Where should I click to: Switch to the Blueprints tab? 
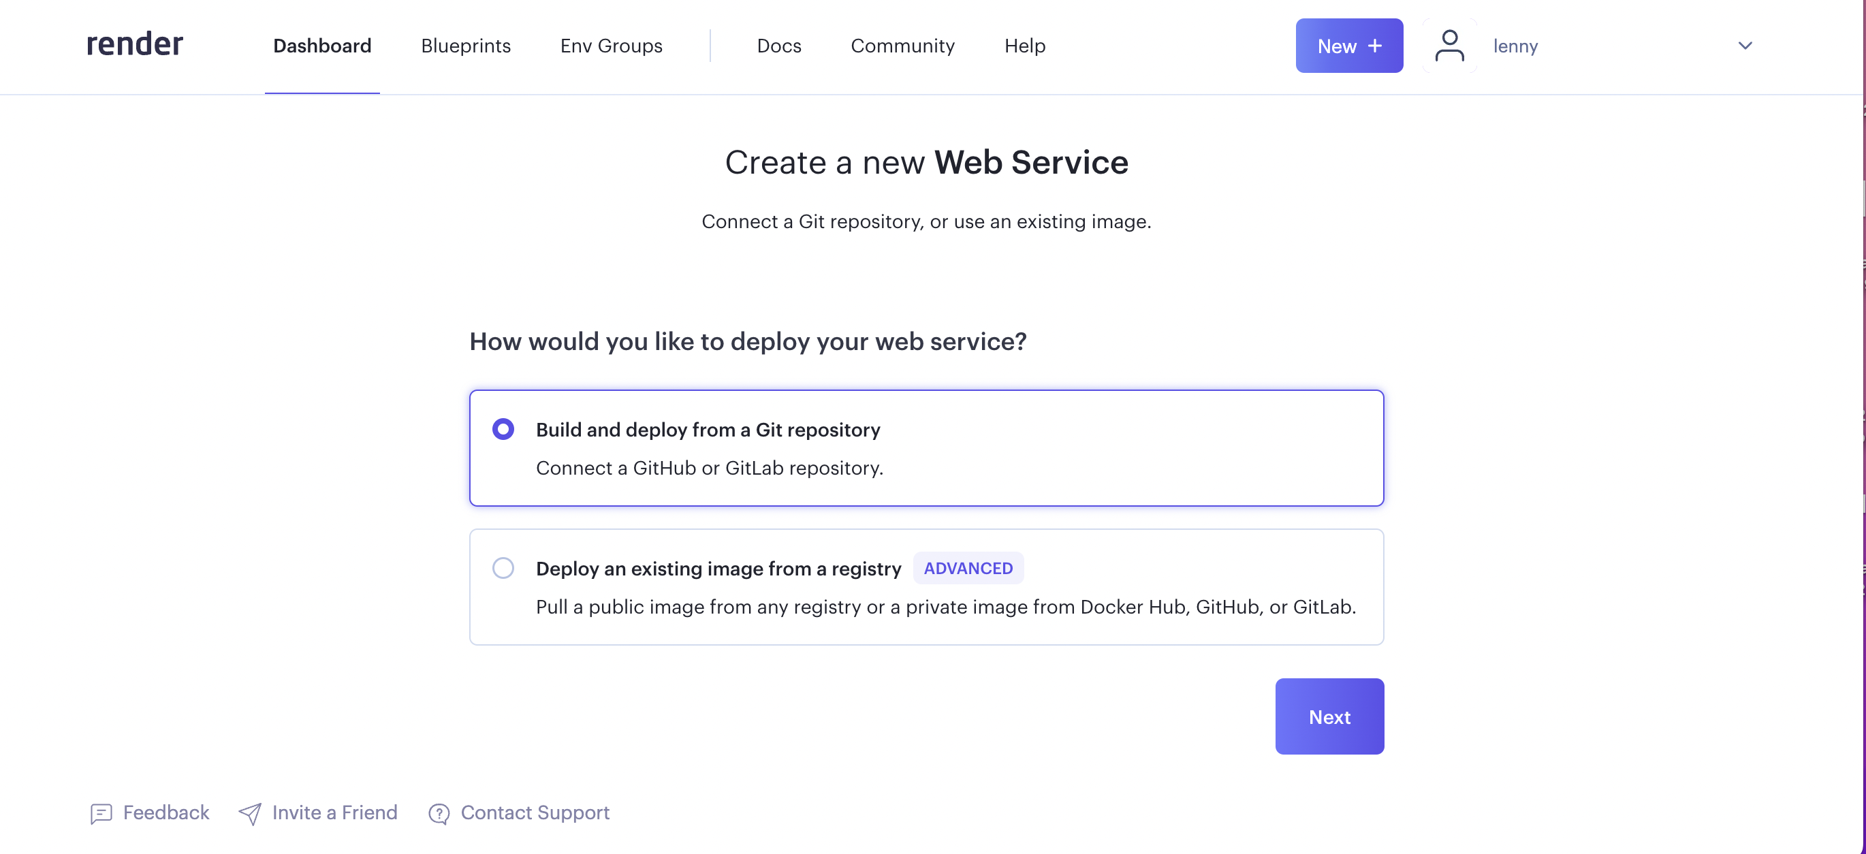coord(466,46)
